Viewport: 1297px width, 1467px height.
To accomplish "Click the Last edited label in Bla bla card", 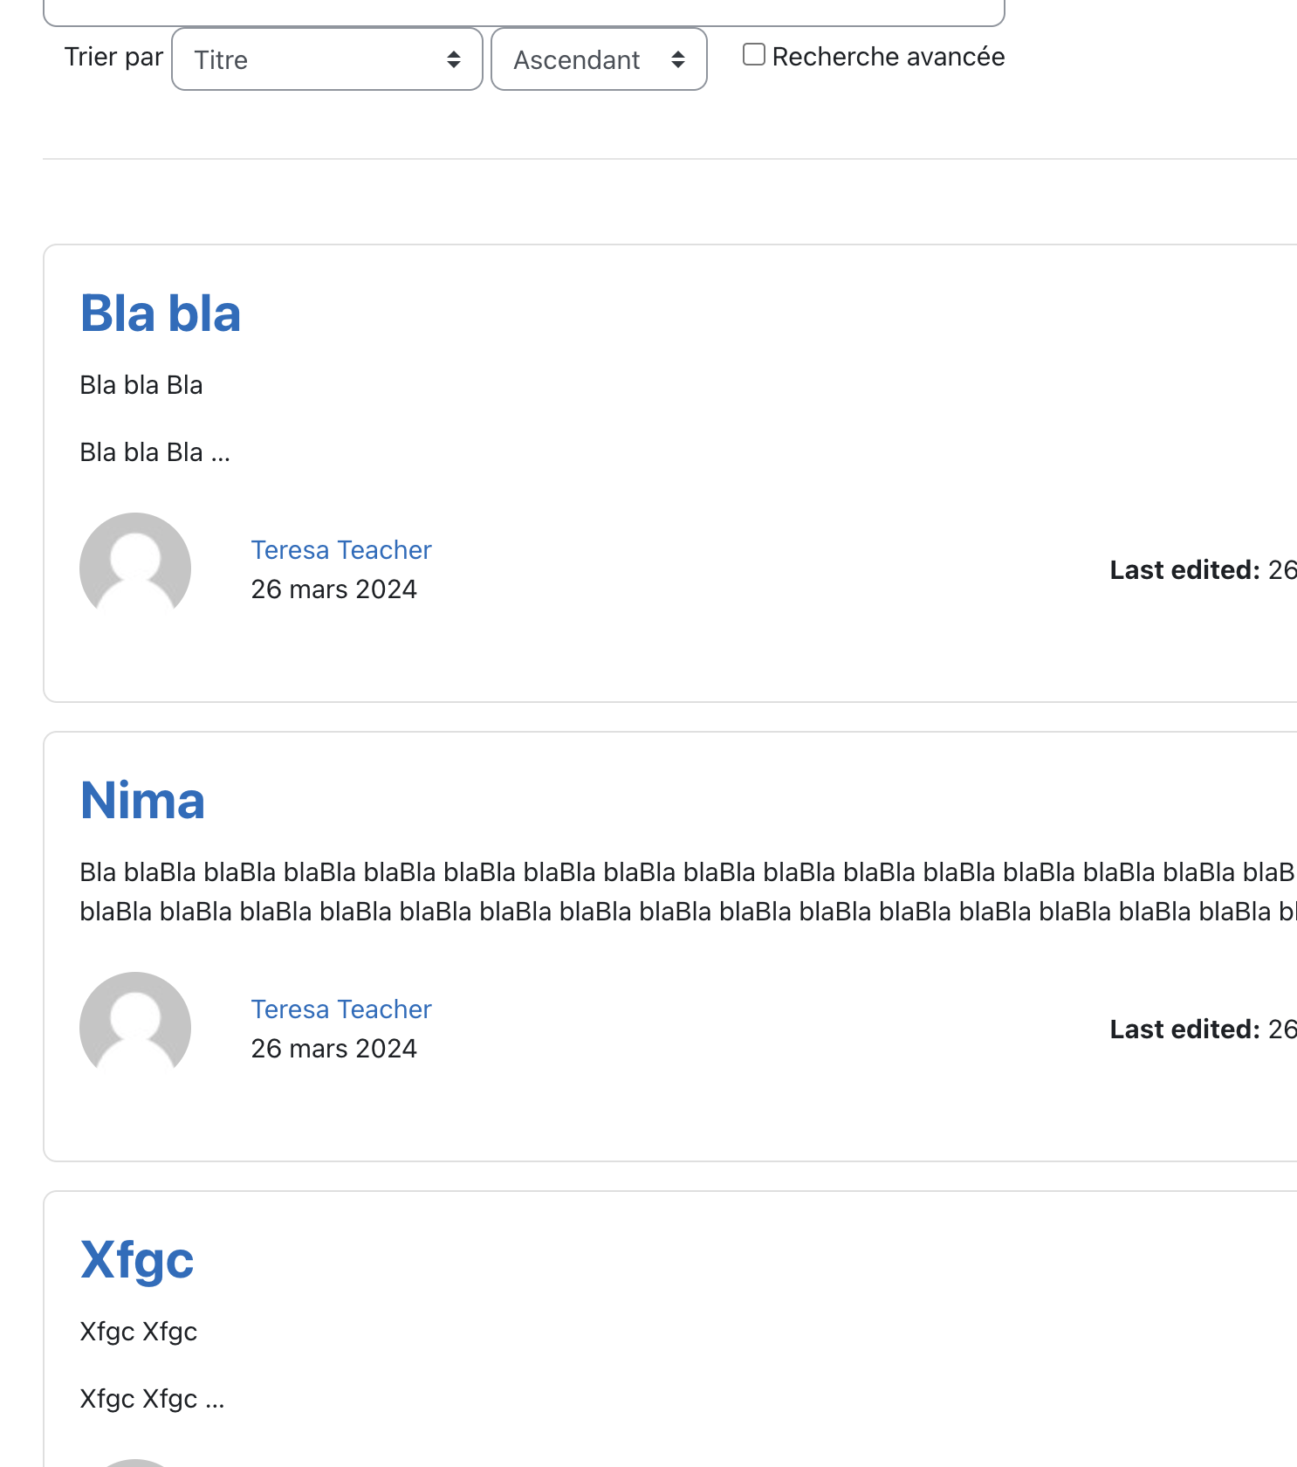I will tap(1185, 570).
